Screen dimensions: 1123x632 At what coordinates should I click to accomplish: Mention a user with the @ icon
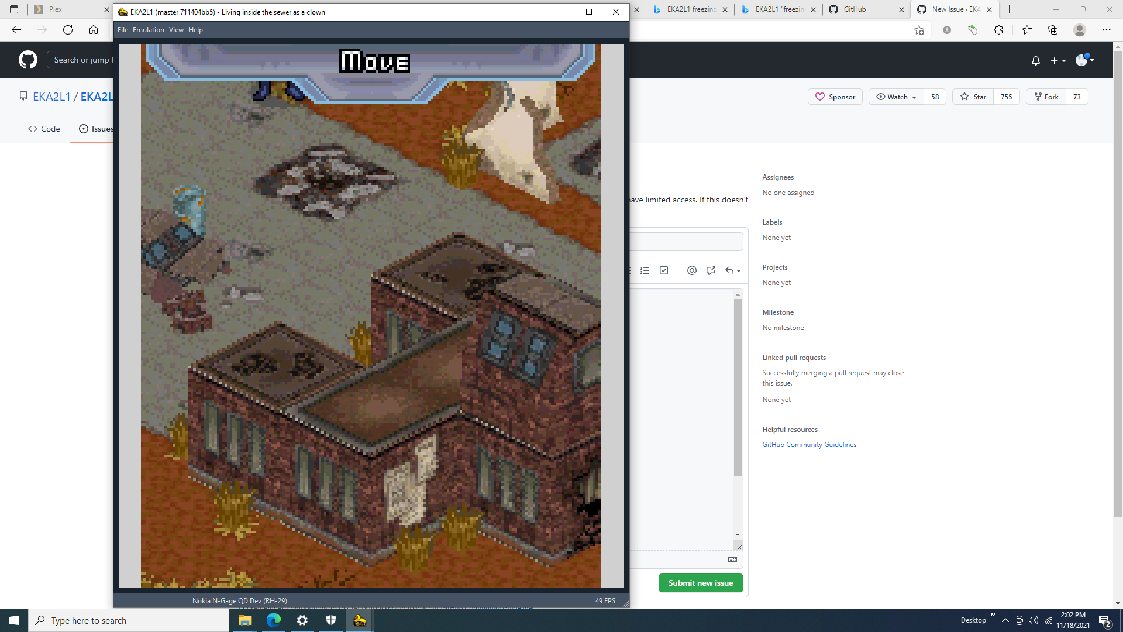pos(692,270)
